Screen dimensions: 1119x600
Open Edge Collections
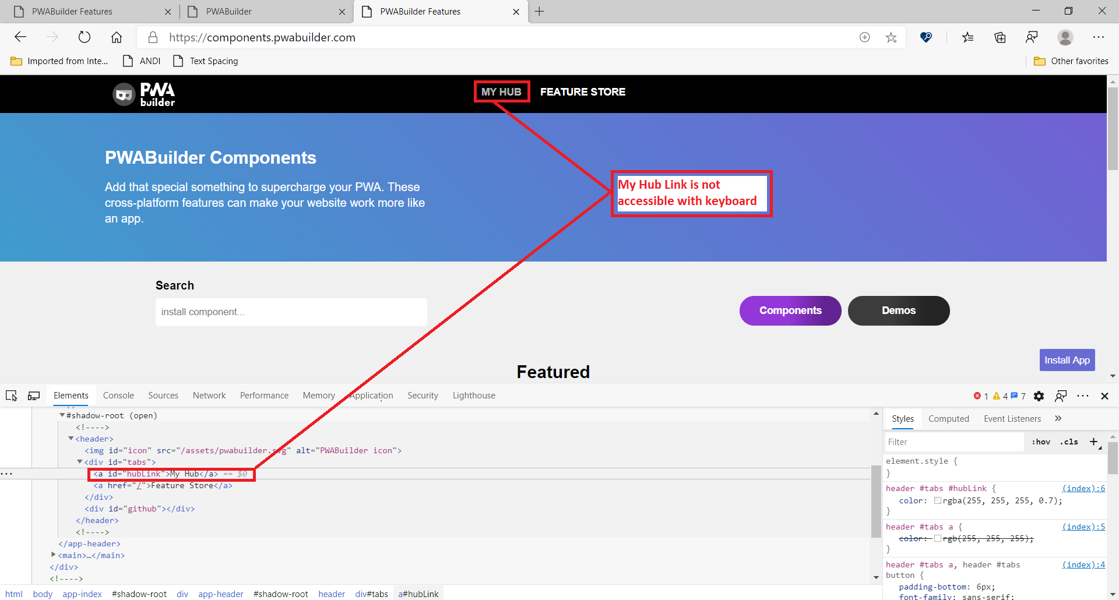coord(1000,37)
